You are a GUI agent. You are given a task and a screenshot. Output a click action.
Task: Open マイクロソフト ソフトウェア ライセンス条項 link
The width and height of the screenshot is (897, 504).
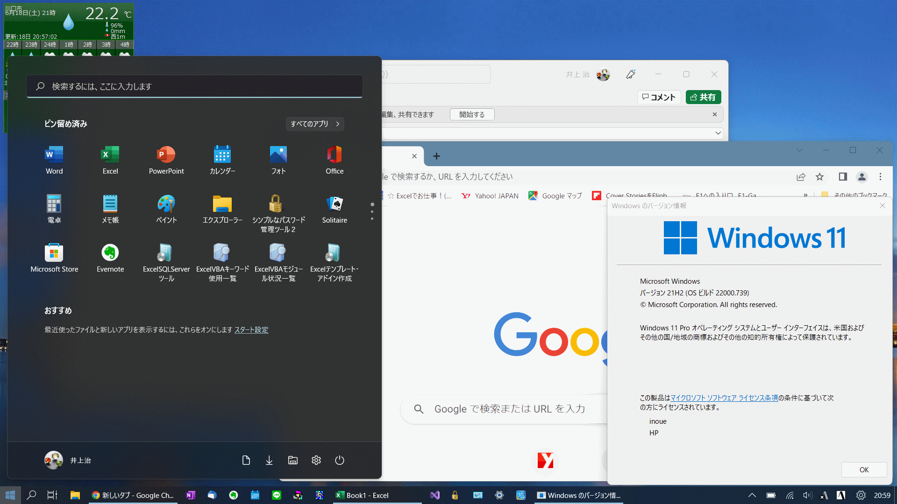click(x=724, y=398)
